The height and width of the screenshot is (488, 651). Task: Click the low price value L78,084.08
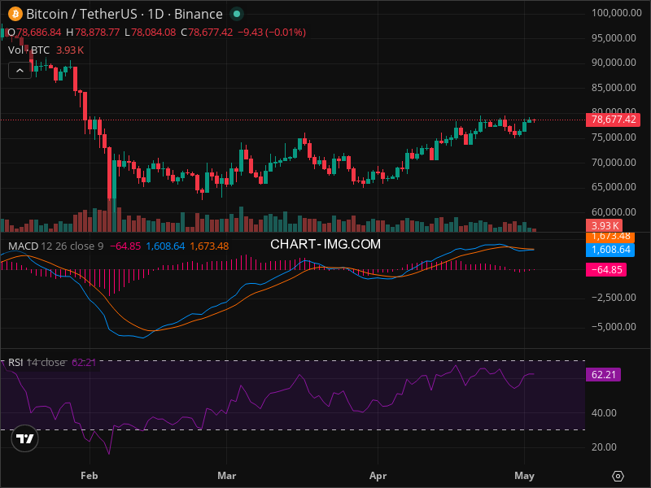(151, 33)
